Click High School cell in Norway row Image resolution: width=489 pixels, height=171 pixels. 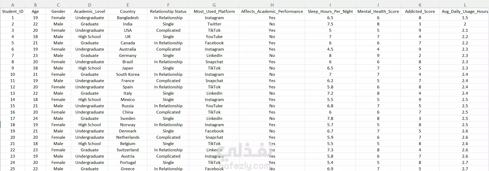[90, 125]
